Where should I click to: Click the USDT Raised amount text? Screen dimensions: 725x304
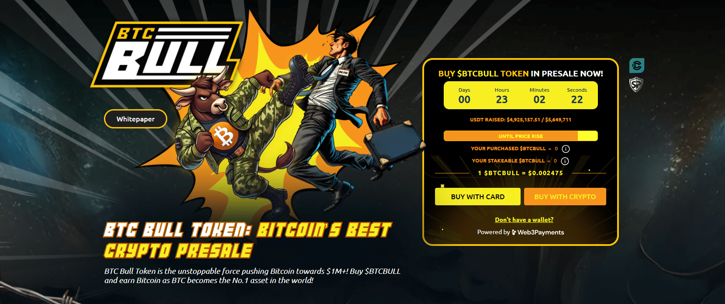click(521, 120)
